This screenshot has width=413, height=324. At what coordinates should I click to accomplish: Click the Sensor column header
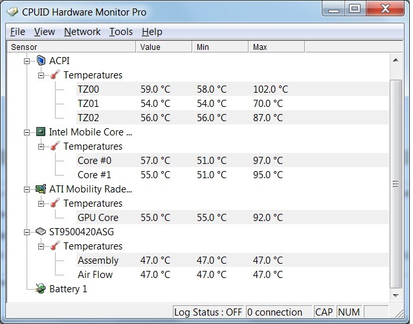click(71, 47)
